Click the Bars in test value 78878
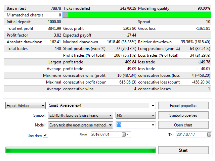The height and width of the screenshot is (161, 215). point(56,8)
